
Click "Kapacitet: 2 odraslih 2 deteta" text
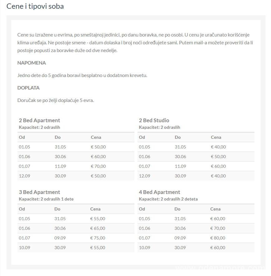coord(168,199)
